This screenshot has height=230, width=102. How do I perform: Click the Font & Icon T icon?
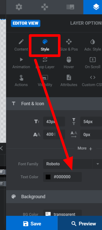(14, 104)
